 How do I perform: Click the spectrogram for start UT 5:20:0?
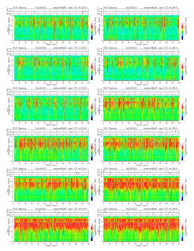click(51, 229)
